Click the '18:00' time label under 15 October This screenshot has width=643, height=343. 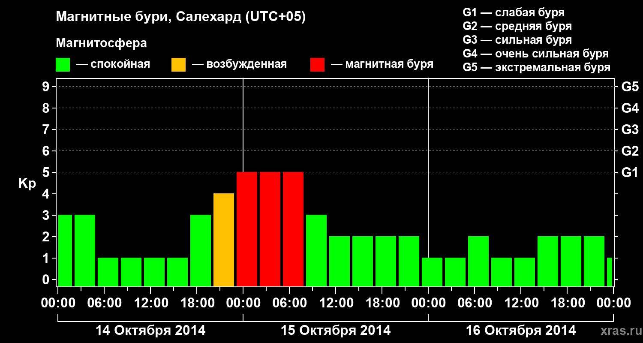coord(382,303)
